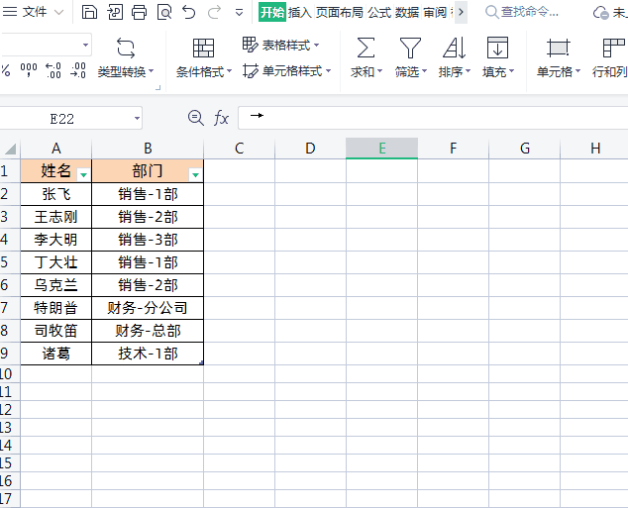Click the 排序 icon

[x=455, y=48]
